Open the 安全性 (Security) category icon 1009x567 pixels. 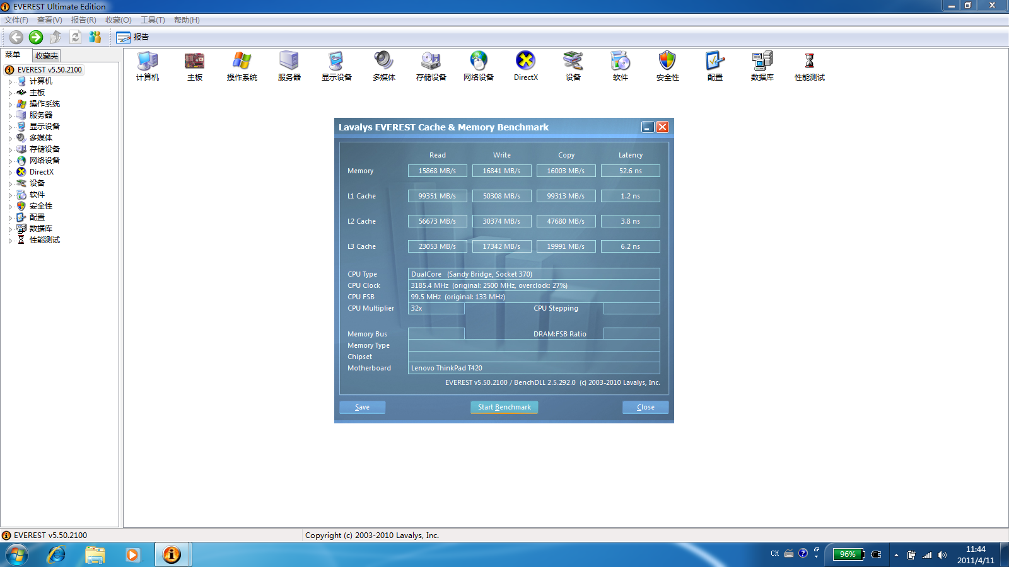click(668, 66)
